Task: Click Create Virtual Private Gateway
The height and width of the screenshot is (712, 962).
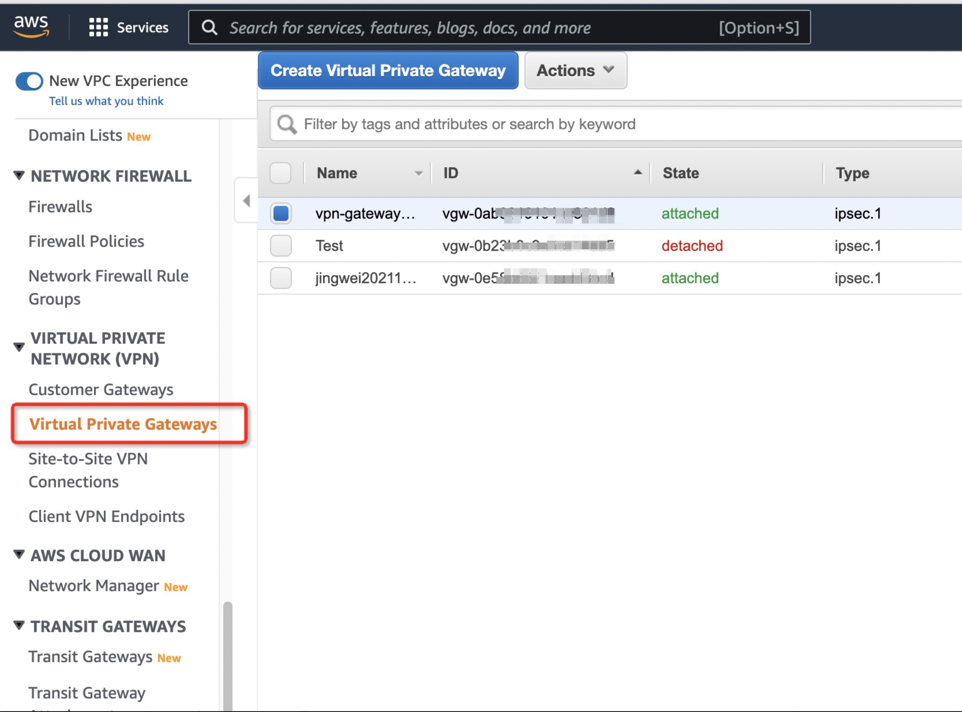Action: point(387,70)
